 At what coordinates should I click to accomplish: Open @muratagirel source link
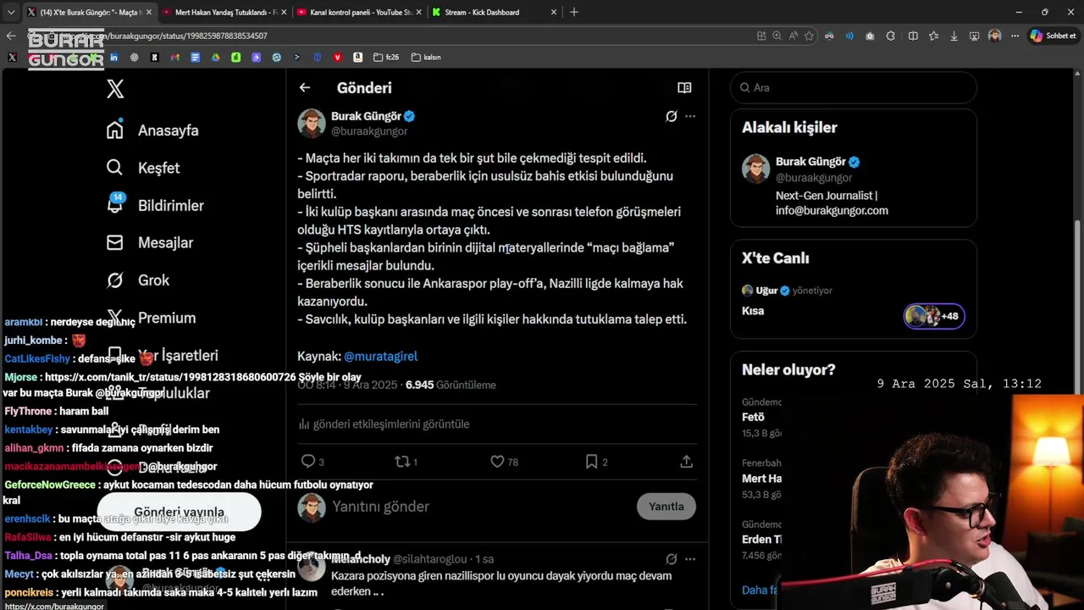click(380, 357)
